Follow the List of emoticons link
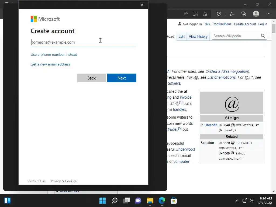Screen dimensions: 276x207 click(222, 77)
